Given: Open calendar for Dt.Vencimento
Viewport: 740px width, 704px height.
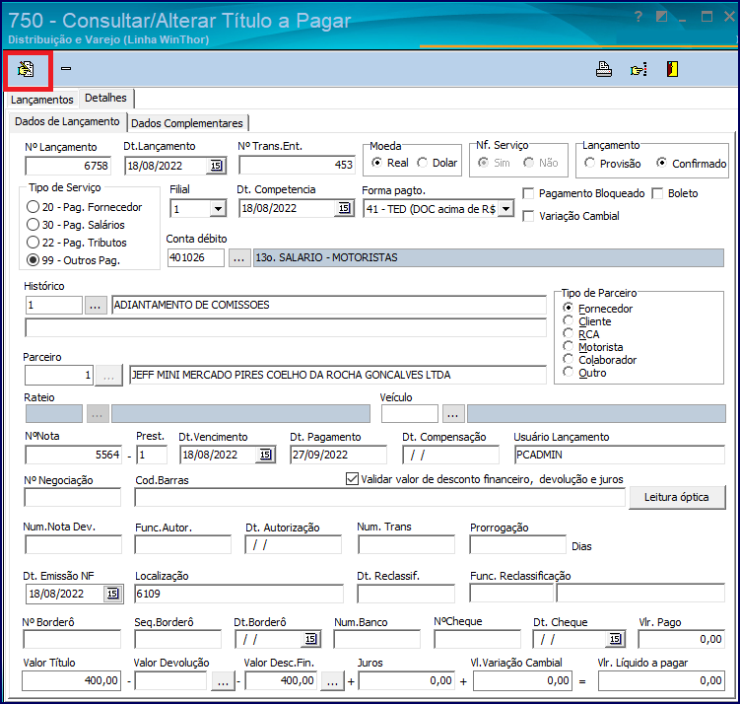Looking at the screenshot, I should coord(266,455).
